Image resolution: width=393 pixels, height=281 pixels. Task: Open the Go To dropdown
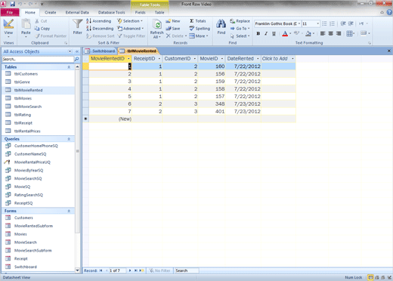[x=240, y=29]
